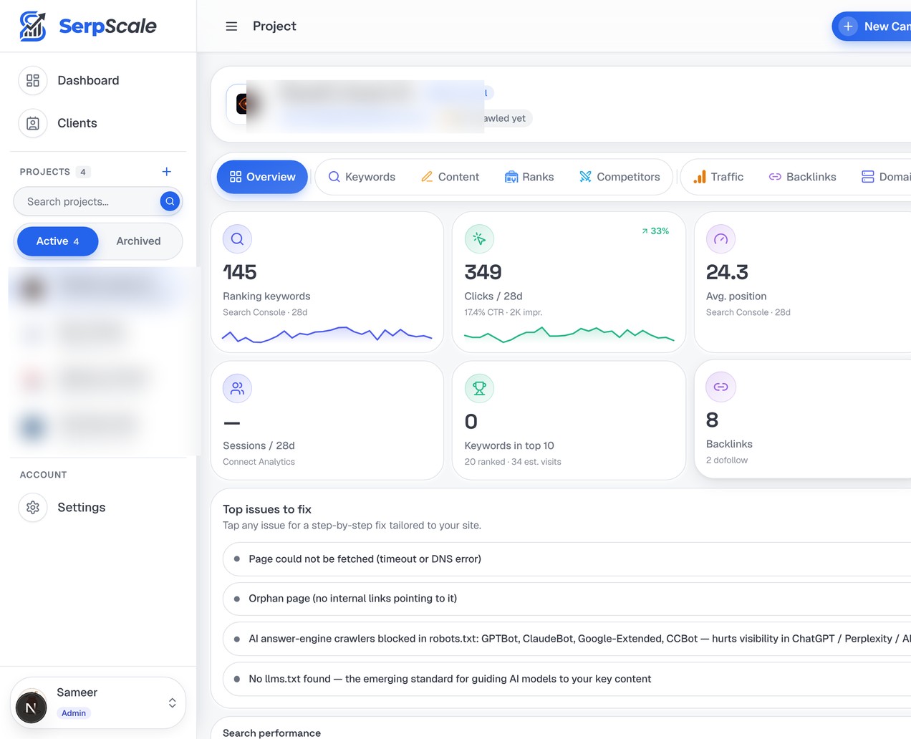
Task: Click the top 10 trophy icon
Action: (x=479, y=388)
